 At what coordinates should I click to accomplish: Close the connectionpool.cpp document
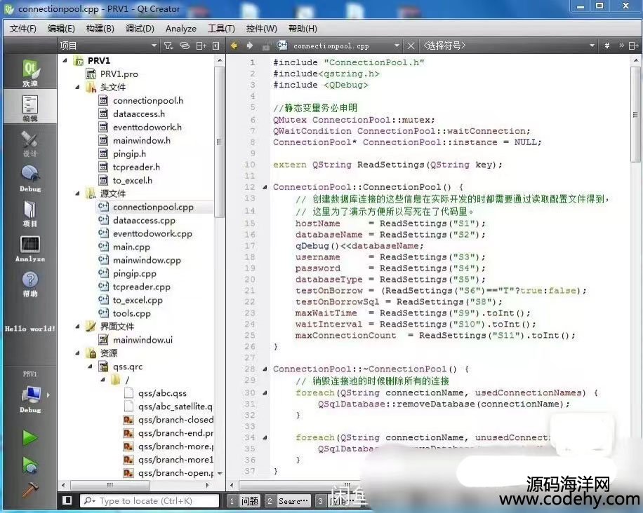411,46
